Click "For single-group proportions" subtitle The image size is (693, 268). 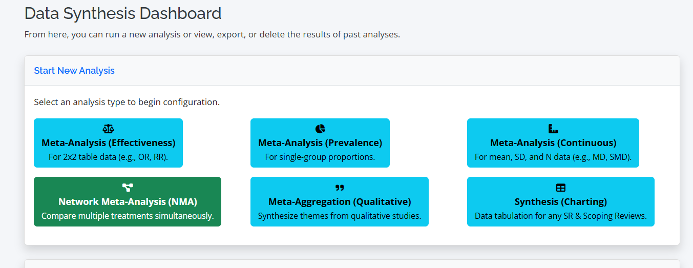[x=320, y=157]
